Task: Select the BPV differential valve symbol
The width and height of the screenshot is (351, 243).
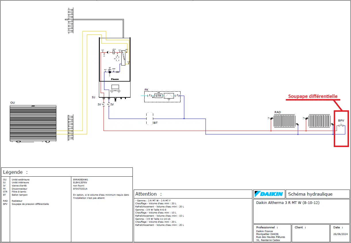Action: (x=341, y=126)
